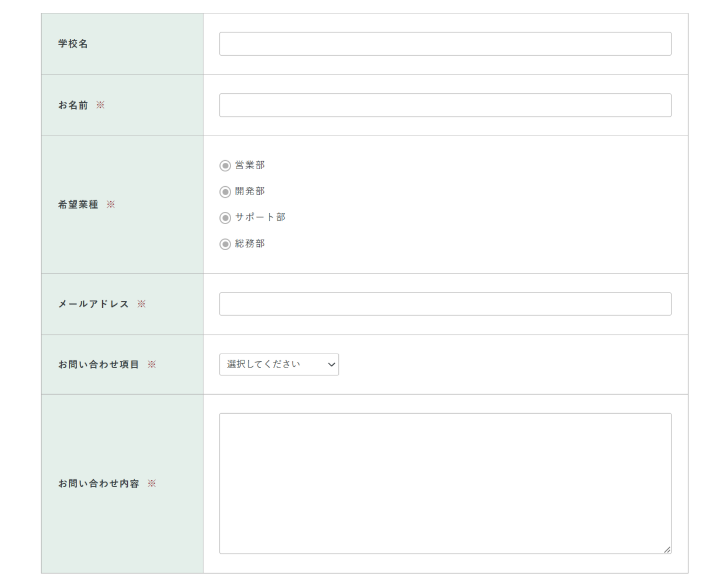
Task: Click the メールアドレス input field
Action: click(445, 304)
